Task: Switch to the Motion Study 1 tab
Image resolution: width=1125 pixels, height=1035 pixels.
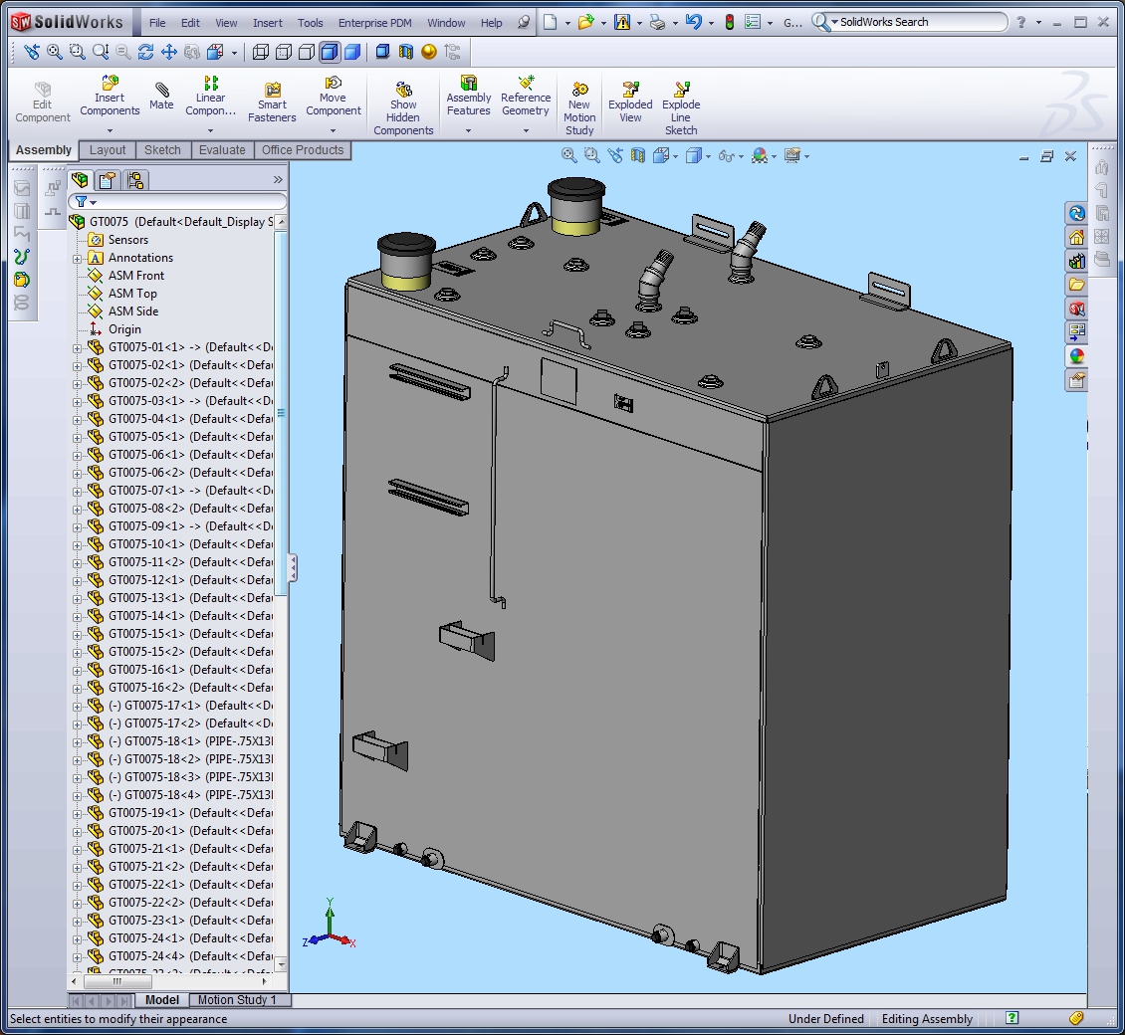Action: (238, 1000)
